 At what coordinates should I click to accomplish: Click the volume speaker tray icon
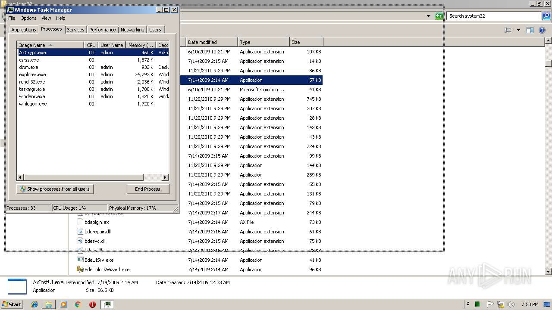[511, 304]
